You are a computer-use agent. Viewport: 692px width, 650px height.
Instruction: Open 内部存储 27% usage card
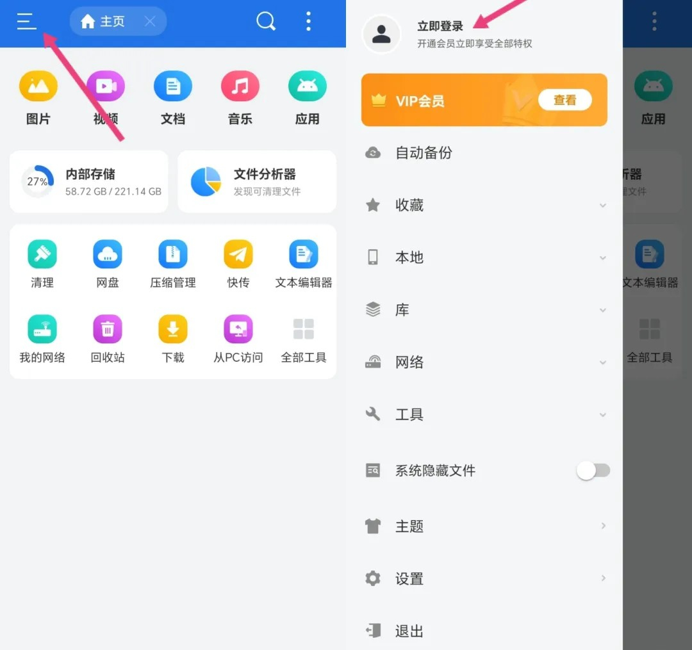[x=88, y=182]
